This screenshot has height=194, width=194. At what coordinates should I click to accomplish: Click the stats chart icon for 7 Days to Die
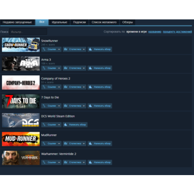(x=65, y=106)
